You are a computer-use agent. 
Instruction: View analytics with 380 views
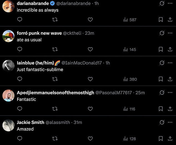tap(130, 79)
